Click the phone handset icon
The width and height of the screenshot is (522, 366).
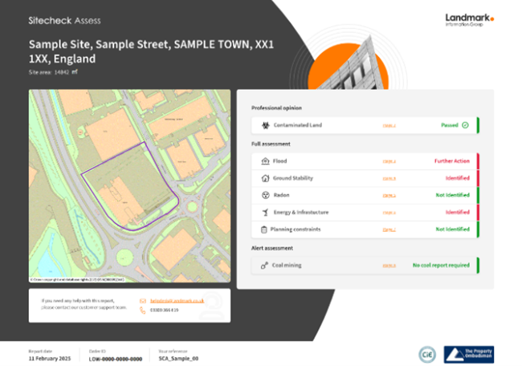pyautogui.click(x=142, y=310)
